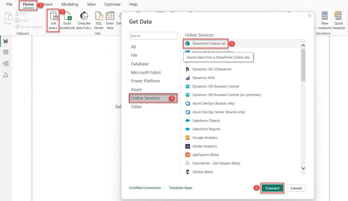Open the Help ribbon tab

click(x=133, y=4)
